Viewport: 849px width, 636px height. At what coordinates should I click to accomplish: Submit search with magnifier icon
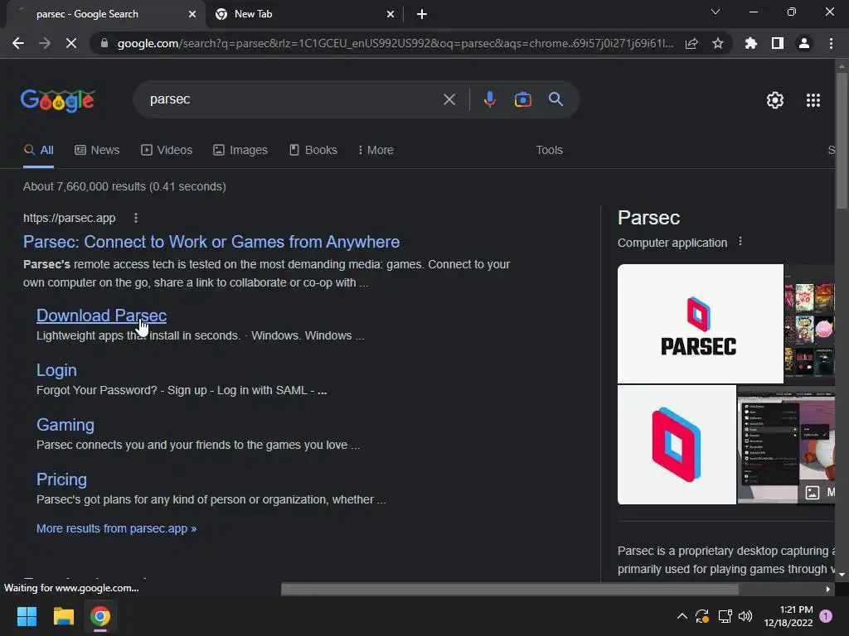click(555, 99)
